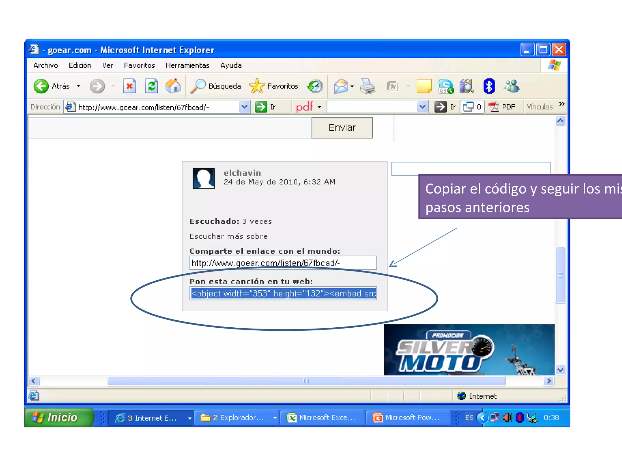Open Favoritos star toolbar button
The height and width of the screenshot is (466, 622).
coord(273,86)
